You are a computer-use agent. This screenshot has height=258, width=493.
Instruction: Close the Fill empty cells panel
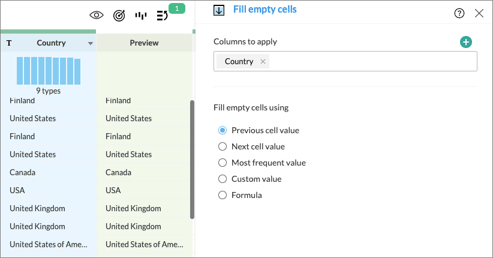(479, 13)
